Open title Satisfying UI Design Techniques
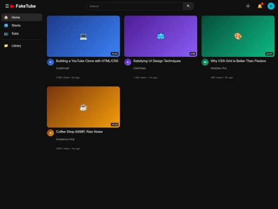Screen dimensions: 278x209 157,61
